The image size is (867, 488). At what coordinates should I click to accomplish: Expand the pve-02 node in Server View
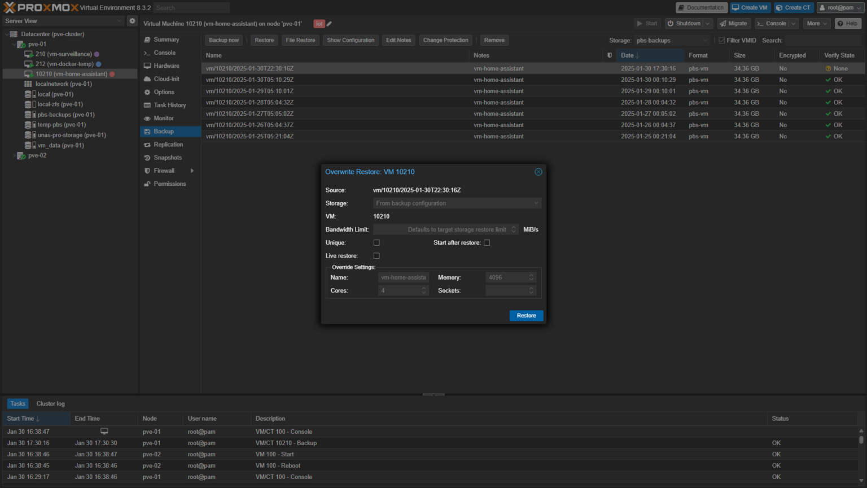pos(15,155)
